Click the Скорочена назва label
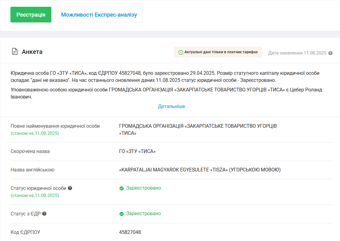The width and height of the screenshot is (340, 241). (30, 151)
